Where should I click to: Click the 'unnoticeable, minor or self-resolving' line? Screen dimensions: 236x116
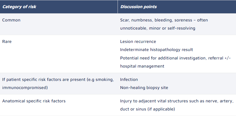pyautogui.click(x=158, y=28)
